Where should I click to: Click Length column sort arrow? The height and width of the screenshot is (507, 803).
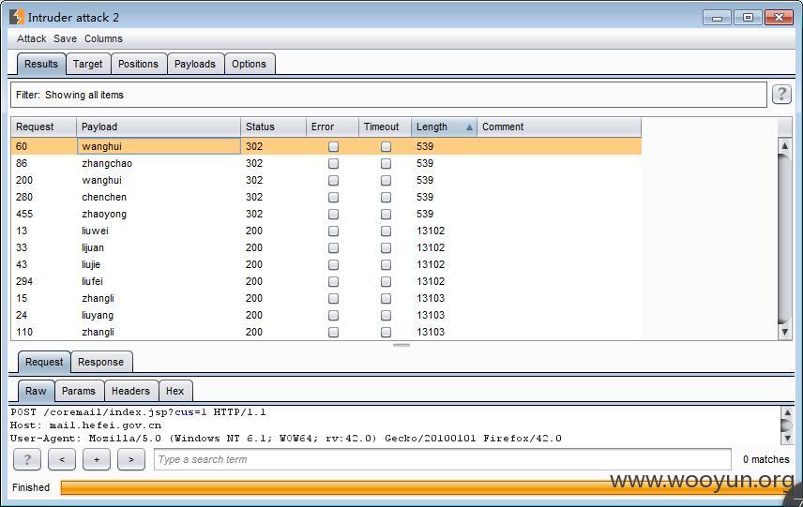(x=469, y=127)
